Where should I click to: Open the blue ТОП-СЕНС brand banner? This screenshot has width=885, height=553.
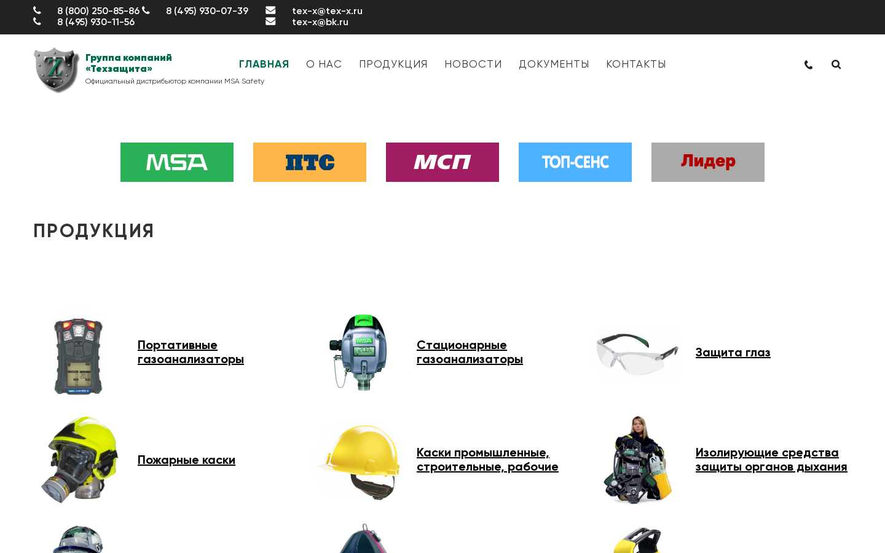tap(575, 162)
